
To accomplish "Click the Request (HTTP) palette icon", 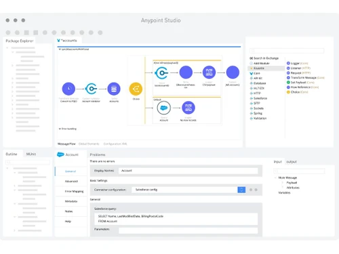I will (x=288, y=72).
